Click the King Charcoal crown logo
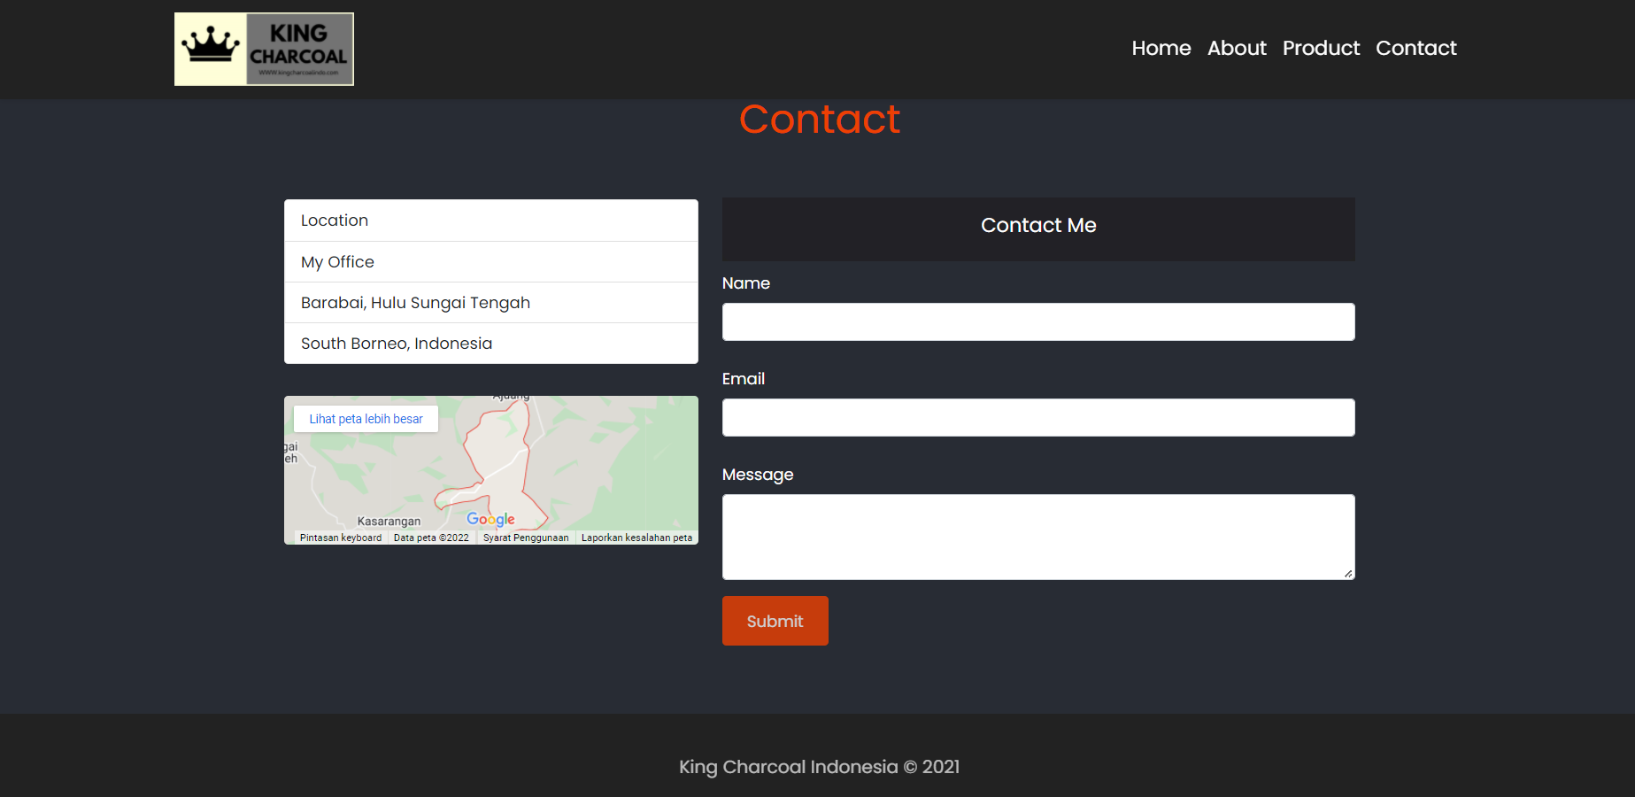 click(x=263, y=48)
